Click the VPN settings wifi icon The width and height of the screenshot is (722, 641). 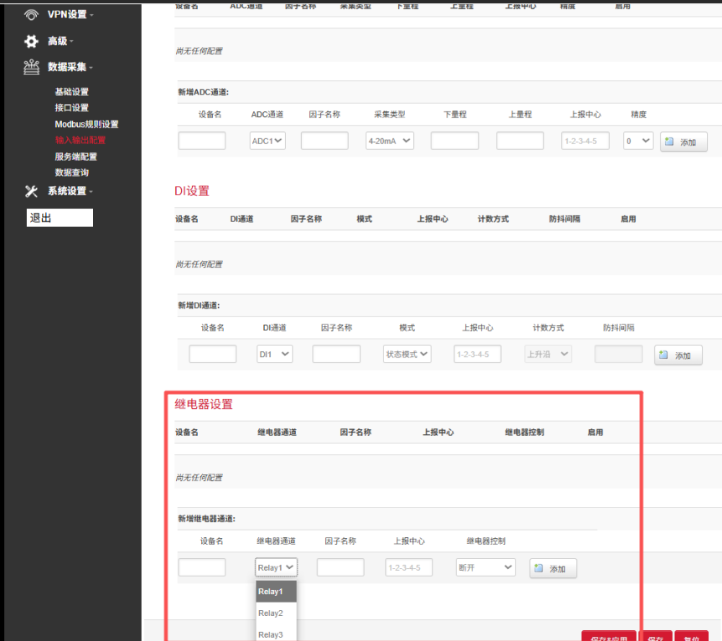tap(31, 14)
